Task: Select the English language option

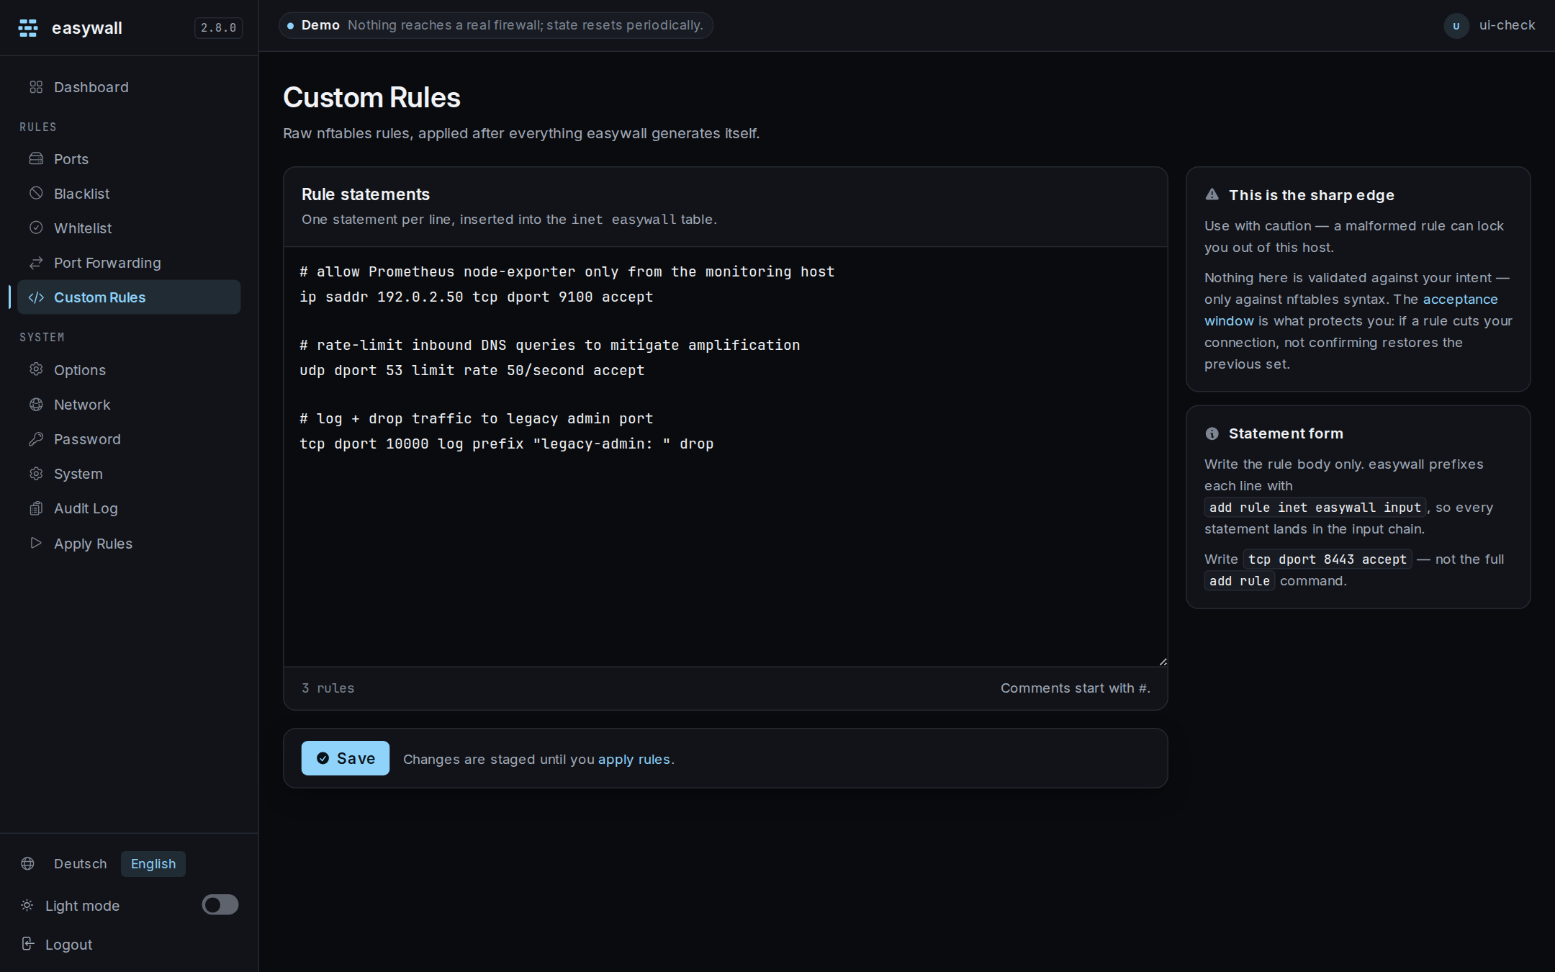Action: pos(153,863)
